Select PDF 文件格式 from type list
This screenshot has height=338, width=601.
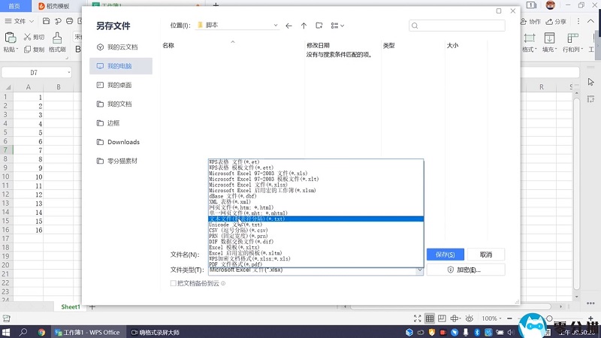(x=235, y=264)
